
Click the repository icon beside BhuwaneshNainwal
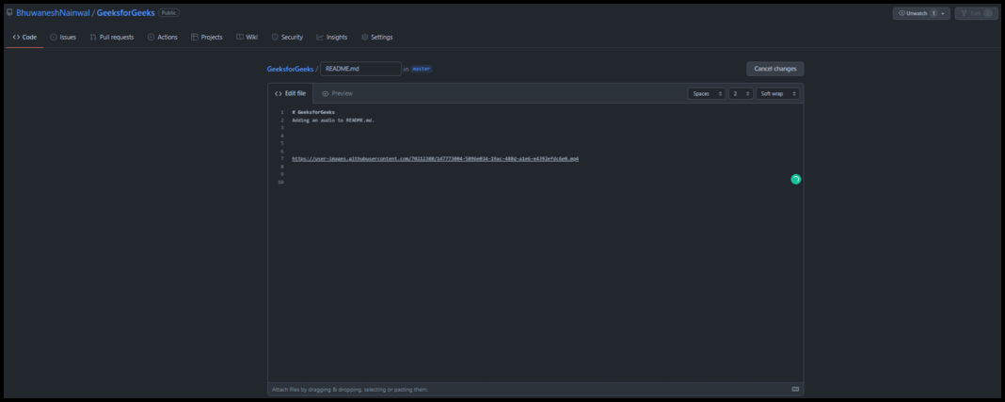click(9, 13)
